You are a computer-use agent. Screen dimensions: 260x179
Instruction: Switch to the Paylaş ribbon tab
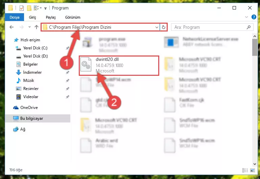pos(51,17)
